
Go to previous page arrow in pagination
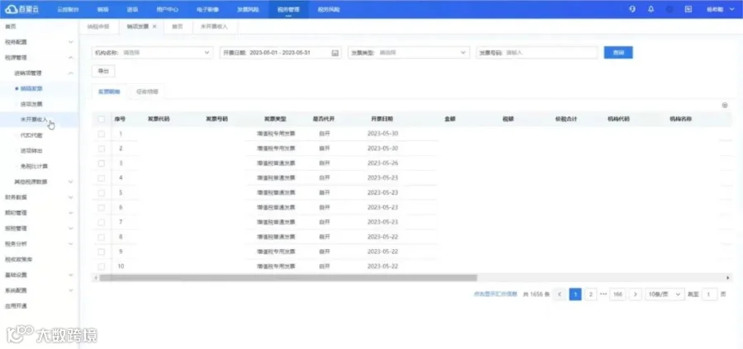coord(560,295)
